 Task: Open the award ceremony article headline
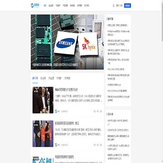[x=67, y=123]
